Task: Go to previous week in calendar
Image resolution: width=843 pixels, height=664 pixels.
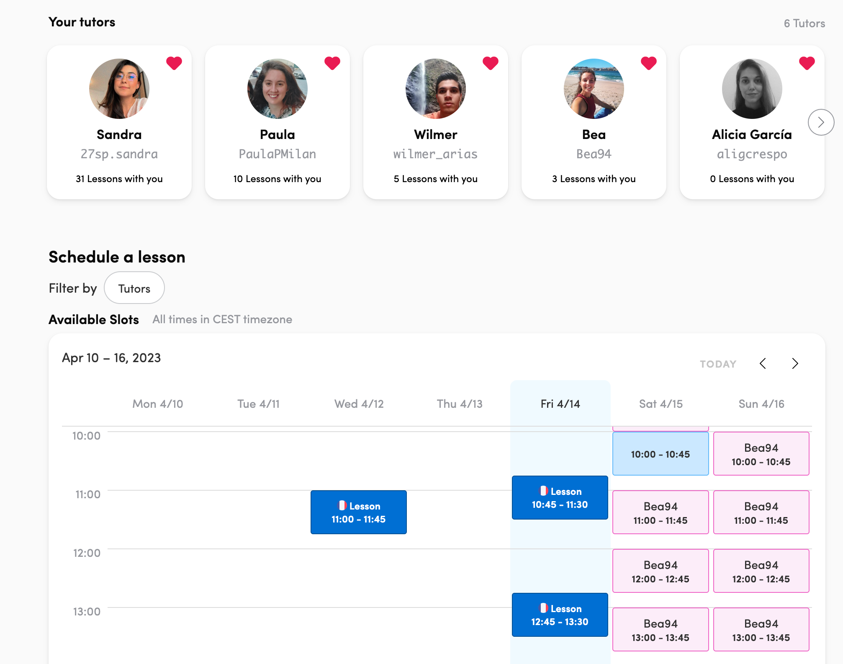Action: point(763,363)
